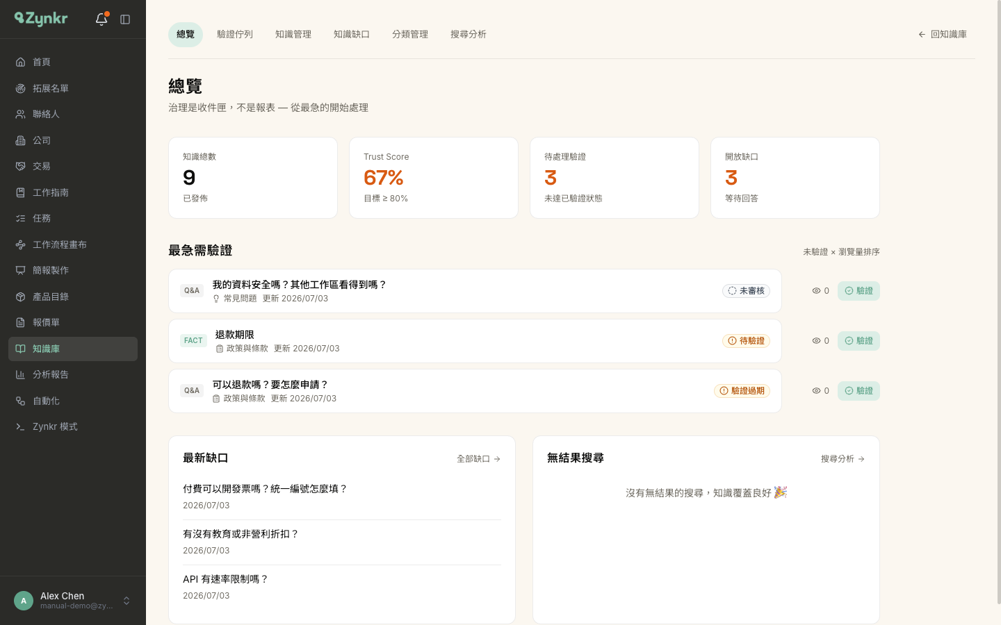Image resolution: width=1001 pixels, height=625 pixels.
Task: Open the notifications bell
Action: tap(101, 19)
